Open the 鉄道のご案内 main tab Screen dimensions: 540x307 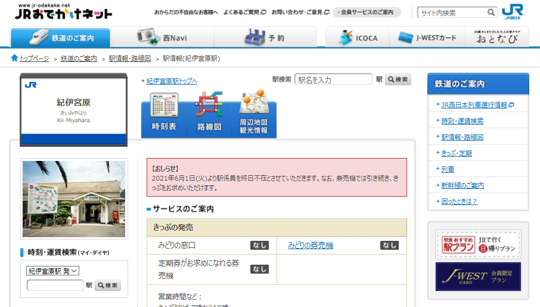pos(61,38)
